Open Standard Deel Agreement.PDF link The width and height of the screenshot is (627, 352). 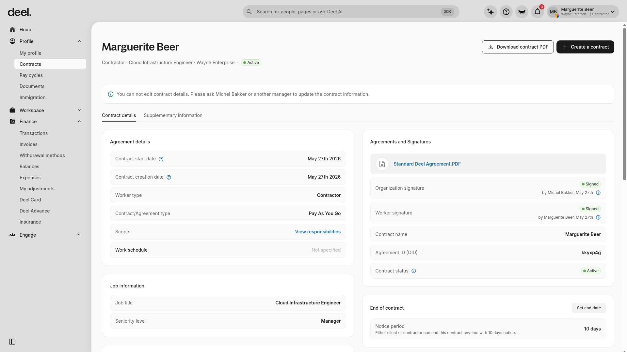coord(427,164)
